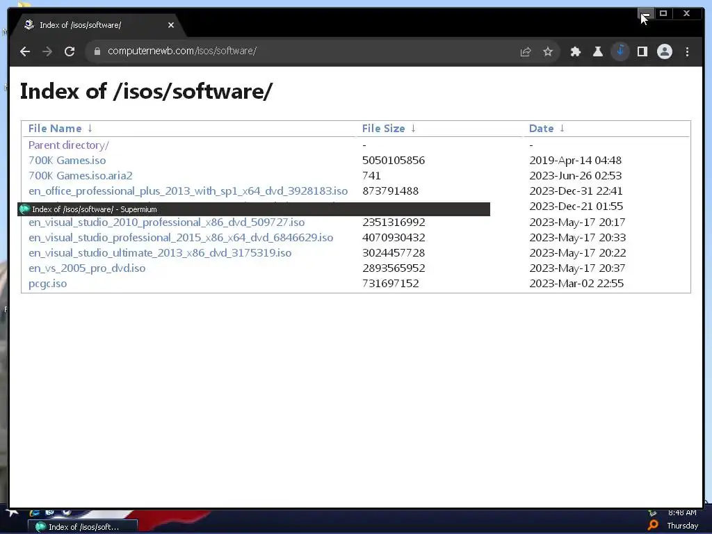Select the Index of /isos/software/ tab
This screenshot has width=712, height=534.
(97, 25)
